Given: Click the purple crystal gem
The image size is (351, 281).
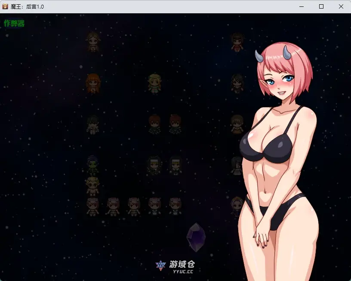Looking at the screenshot, I should coord(196,237).
